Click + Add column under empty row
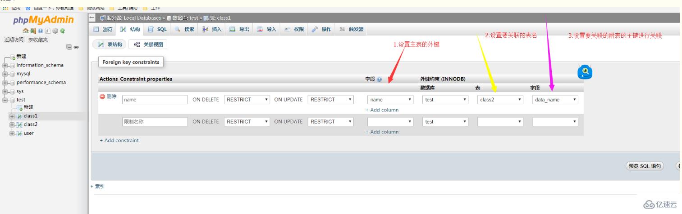The image size is (682, 214). pos(382,132)
